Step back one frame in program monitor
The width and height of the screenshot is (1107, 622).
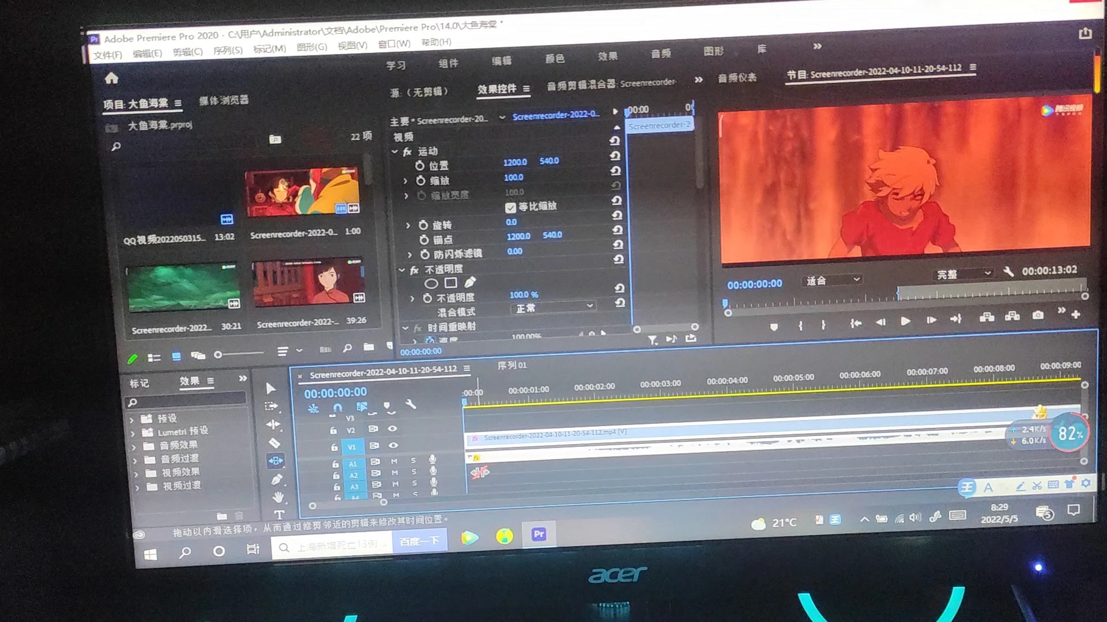click(x=880, y=322)
